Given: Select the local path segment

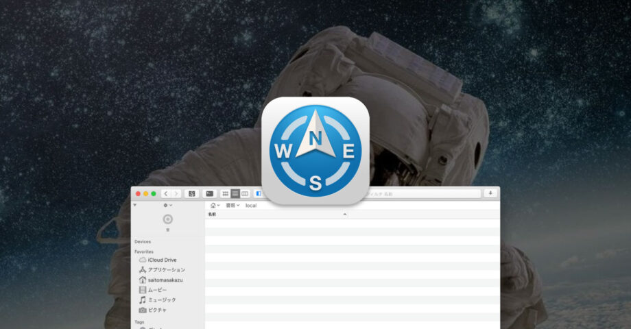Looking at the screenshot, I should tap(251, 206).
